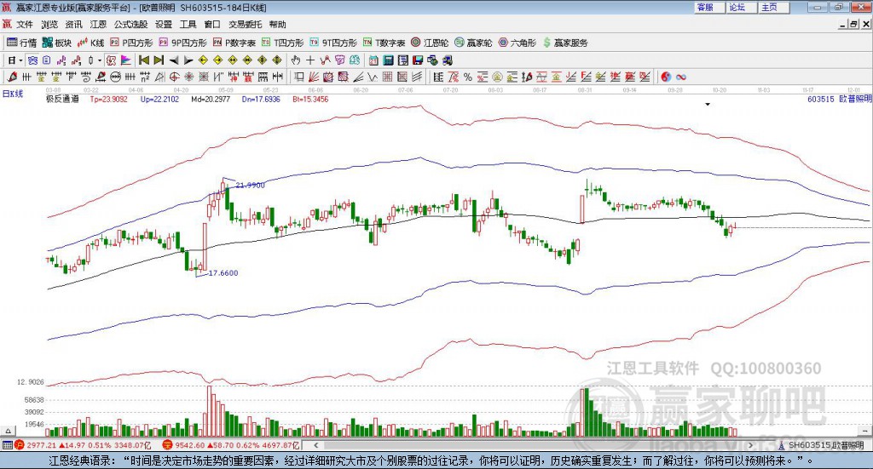Screen dimensions: 873x469
Task: Click the red floppy disk save icon
Action: tap(418, 60)
